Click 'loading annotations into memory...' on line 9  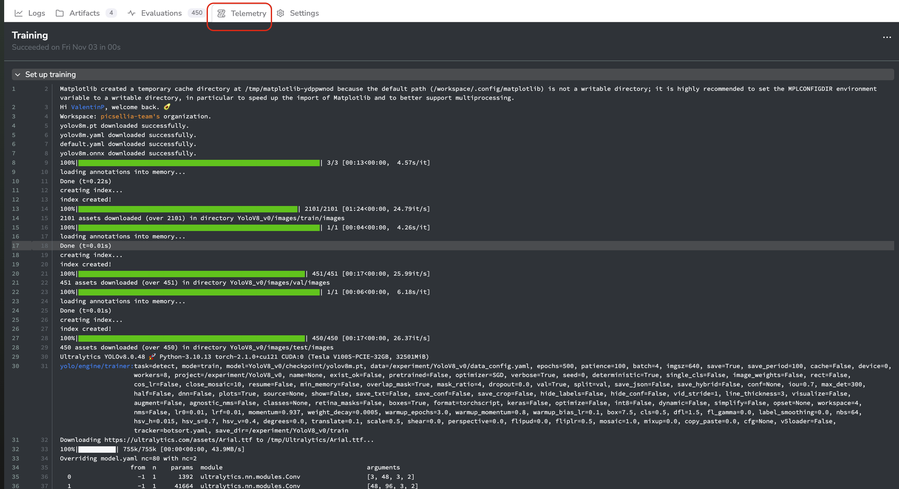(x=123, y=172)
